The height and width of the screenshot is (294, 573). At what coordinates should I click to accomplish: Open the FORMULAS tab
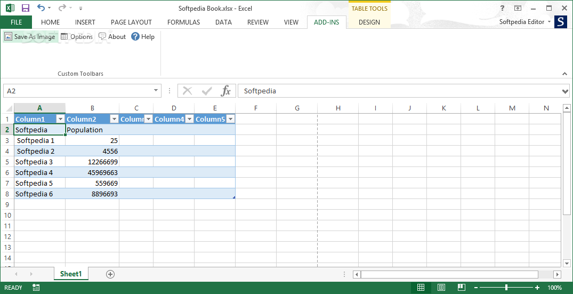pyautogui.click(x=183, y=22)
